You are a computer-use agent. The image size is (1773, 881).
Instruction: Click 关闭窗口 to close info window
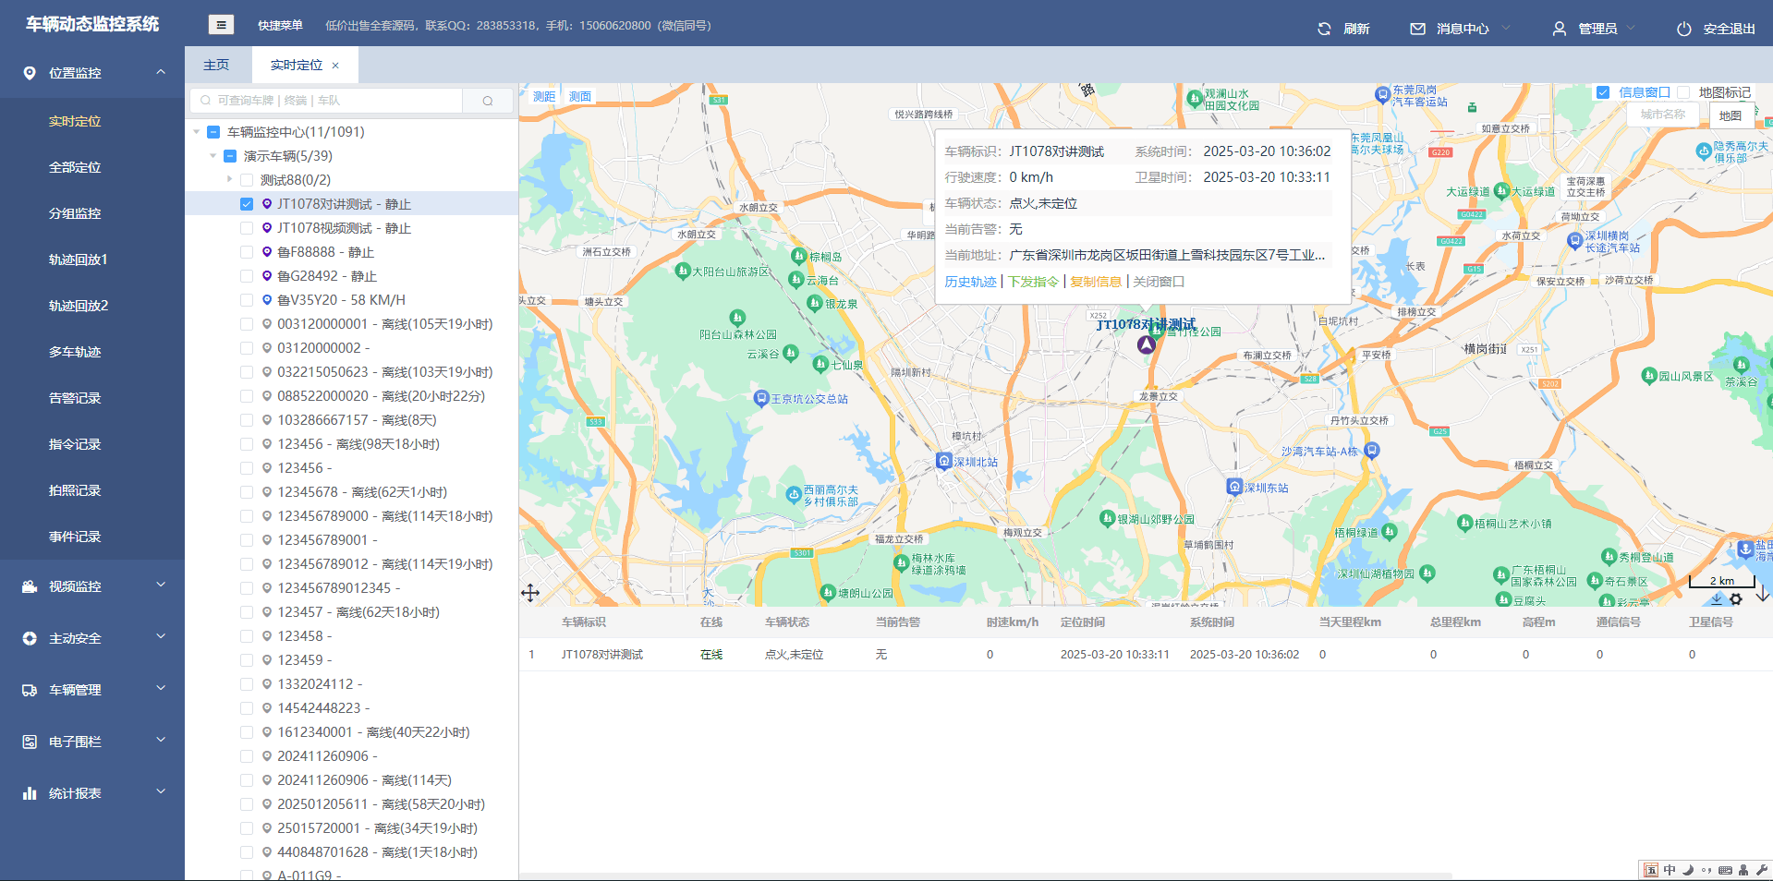coord(1159,282)
